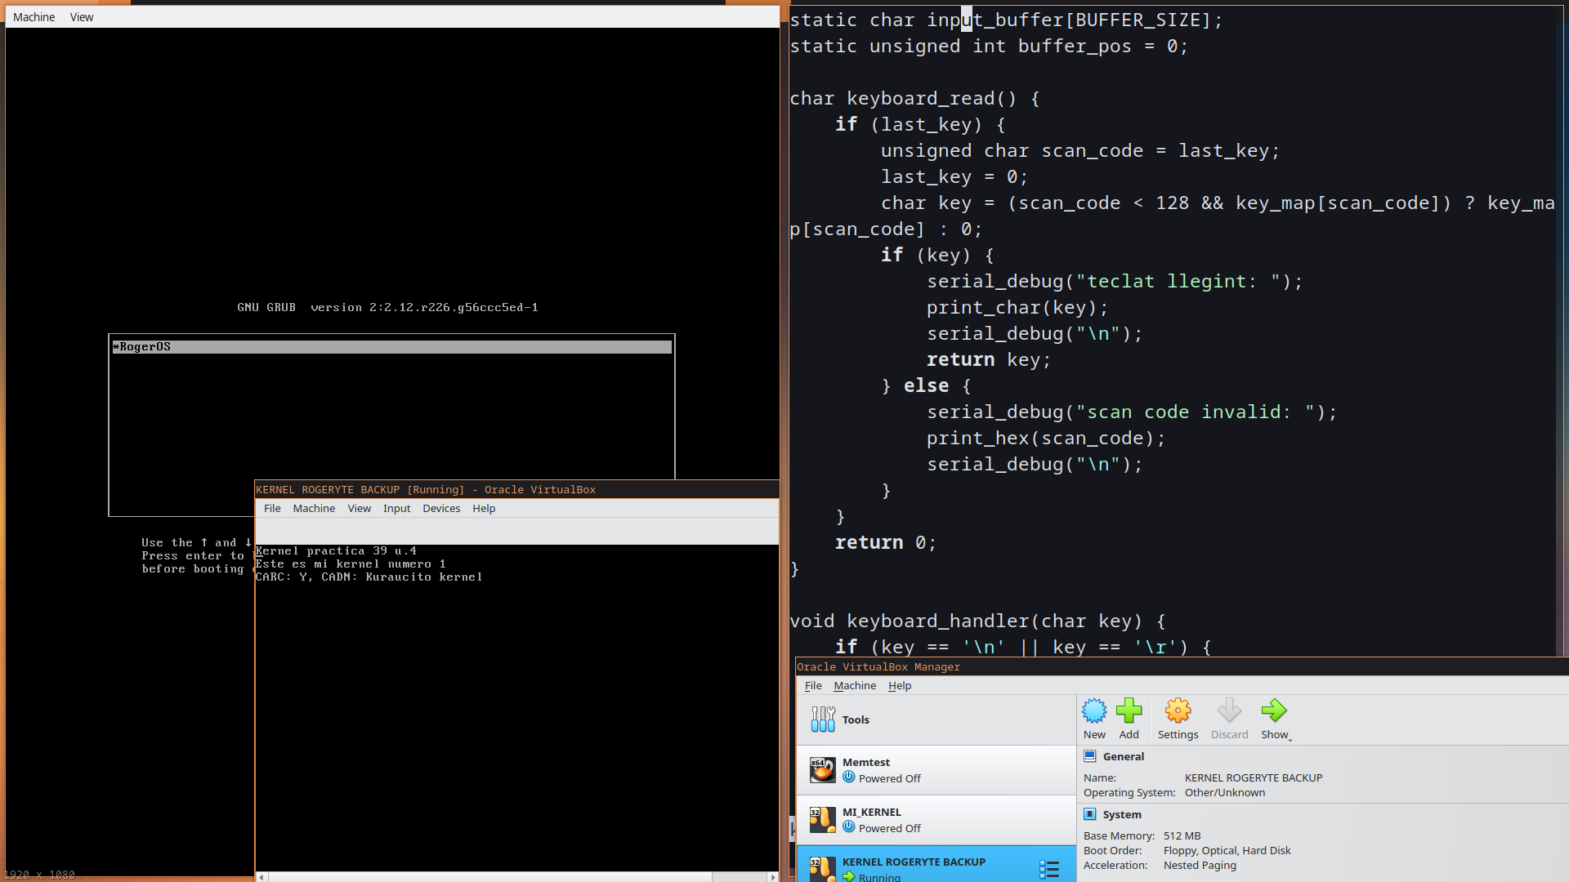This screenshot has height=882, width=1569.
Task: Click the green Add machine icon
Action: click(1129, 710)
